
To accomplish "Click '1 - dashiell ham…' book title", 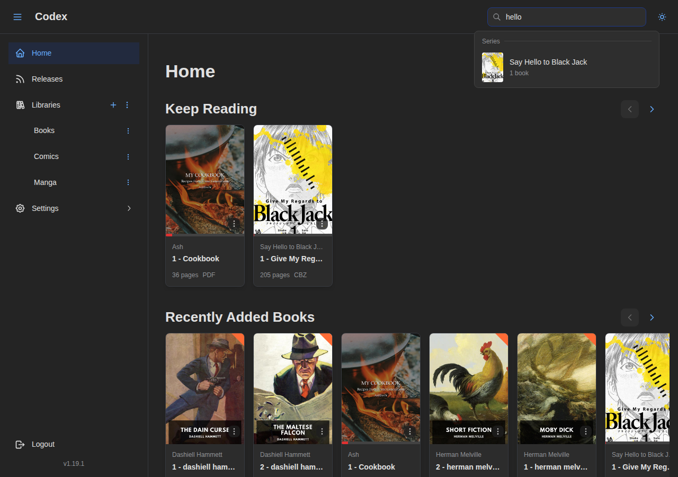I will click(203, 467).
